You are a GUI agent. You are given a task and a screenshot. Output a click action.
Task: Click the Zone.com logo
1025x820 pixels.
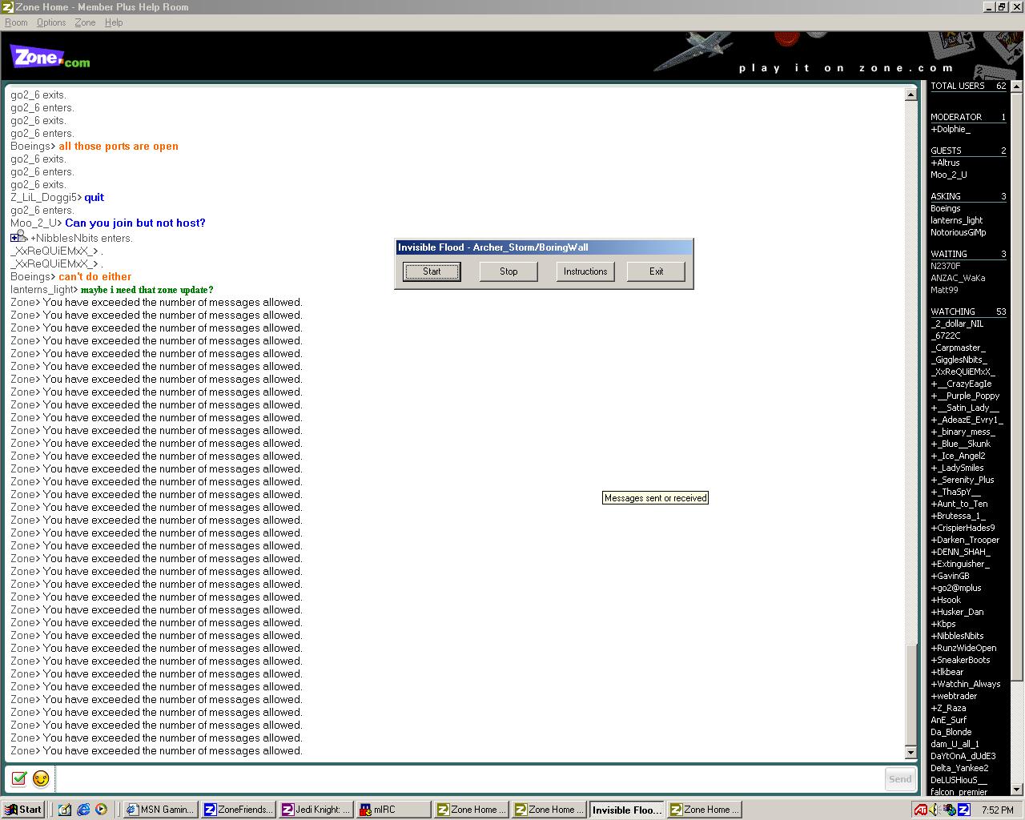pyautogui.click(x=50, y=57)
